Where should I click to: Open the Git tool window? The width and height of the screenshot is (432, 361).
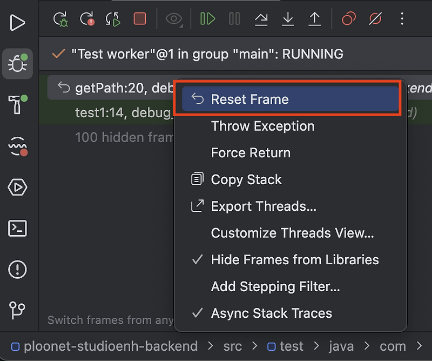(18, 311)
